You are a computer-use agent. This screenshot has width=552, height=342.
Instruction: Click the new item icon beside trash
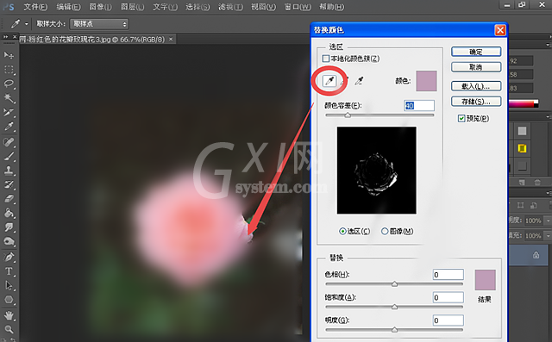[522, 183]
